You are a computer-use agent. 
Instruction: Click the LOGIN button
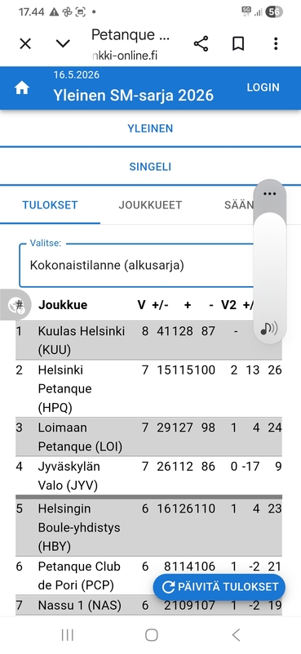263,87
